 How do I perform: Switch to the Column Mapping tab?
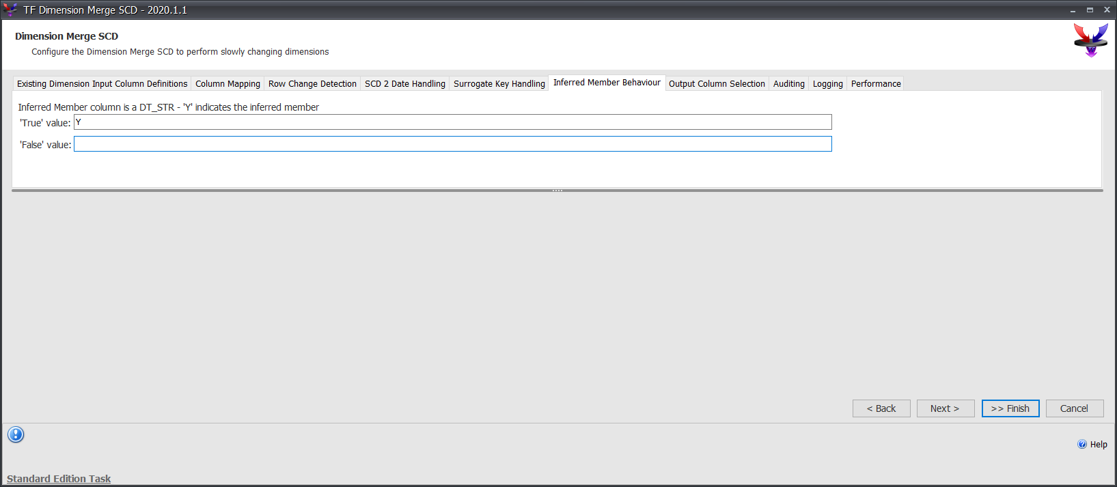click(227, 84)
